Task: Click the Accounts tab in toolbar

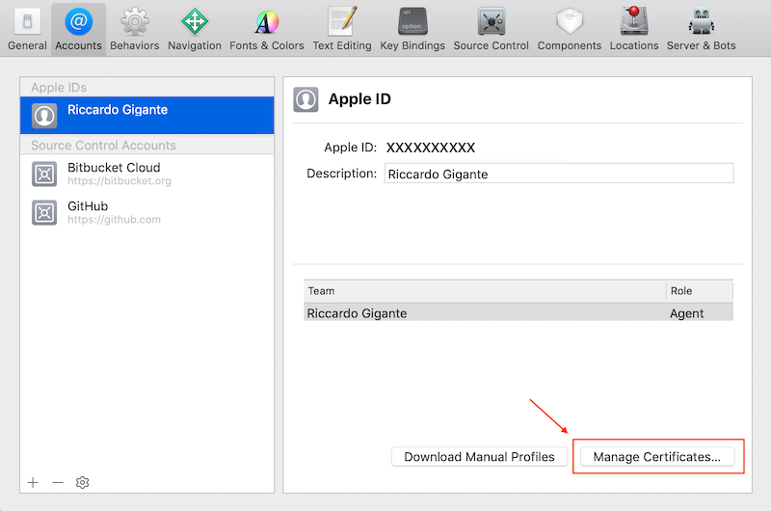Action: 78,29
